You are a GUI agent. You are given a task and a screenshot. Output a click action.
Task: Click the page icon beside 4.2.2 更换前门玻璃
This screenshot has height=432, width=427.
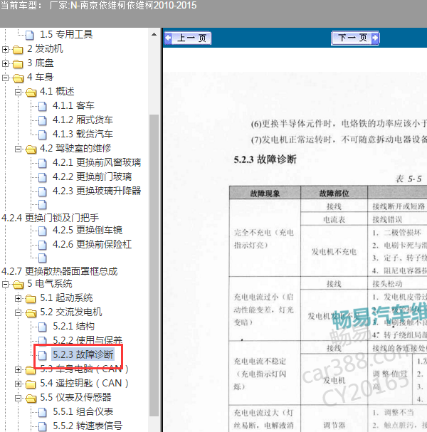tap(43, 178)
